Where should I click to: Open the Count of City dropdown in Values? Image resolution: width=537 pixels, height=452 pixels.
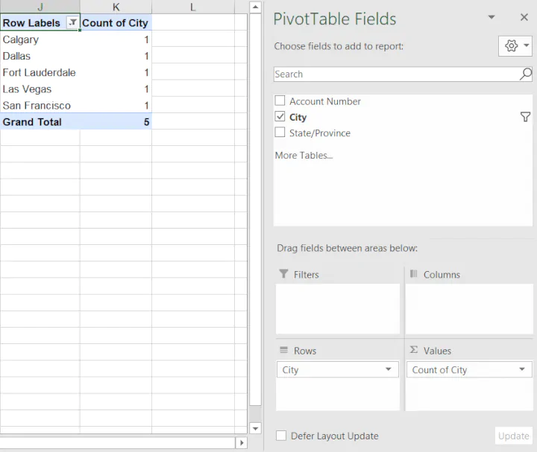tap(522, 369)
